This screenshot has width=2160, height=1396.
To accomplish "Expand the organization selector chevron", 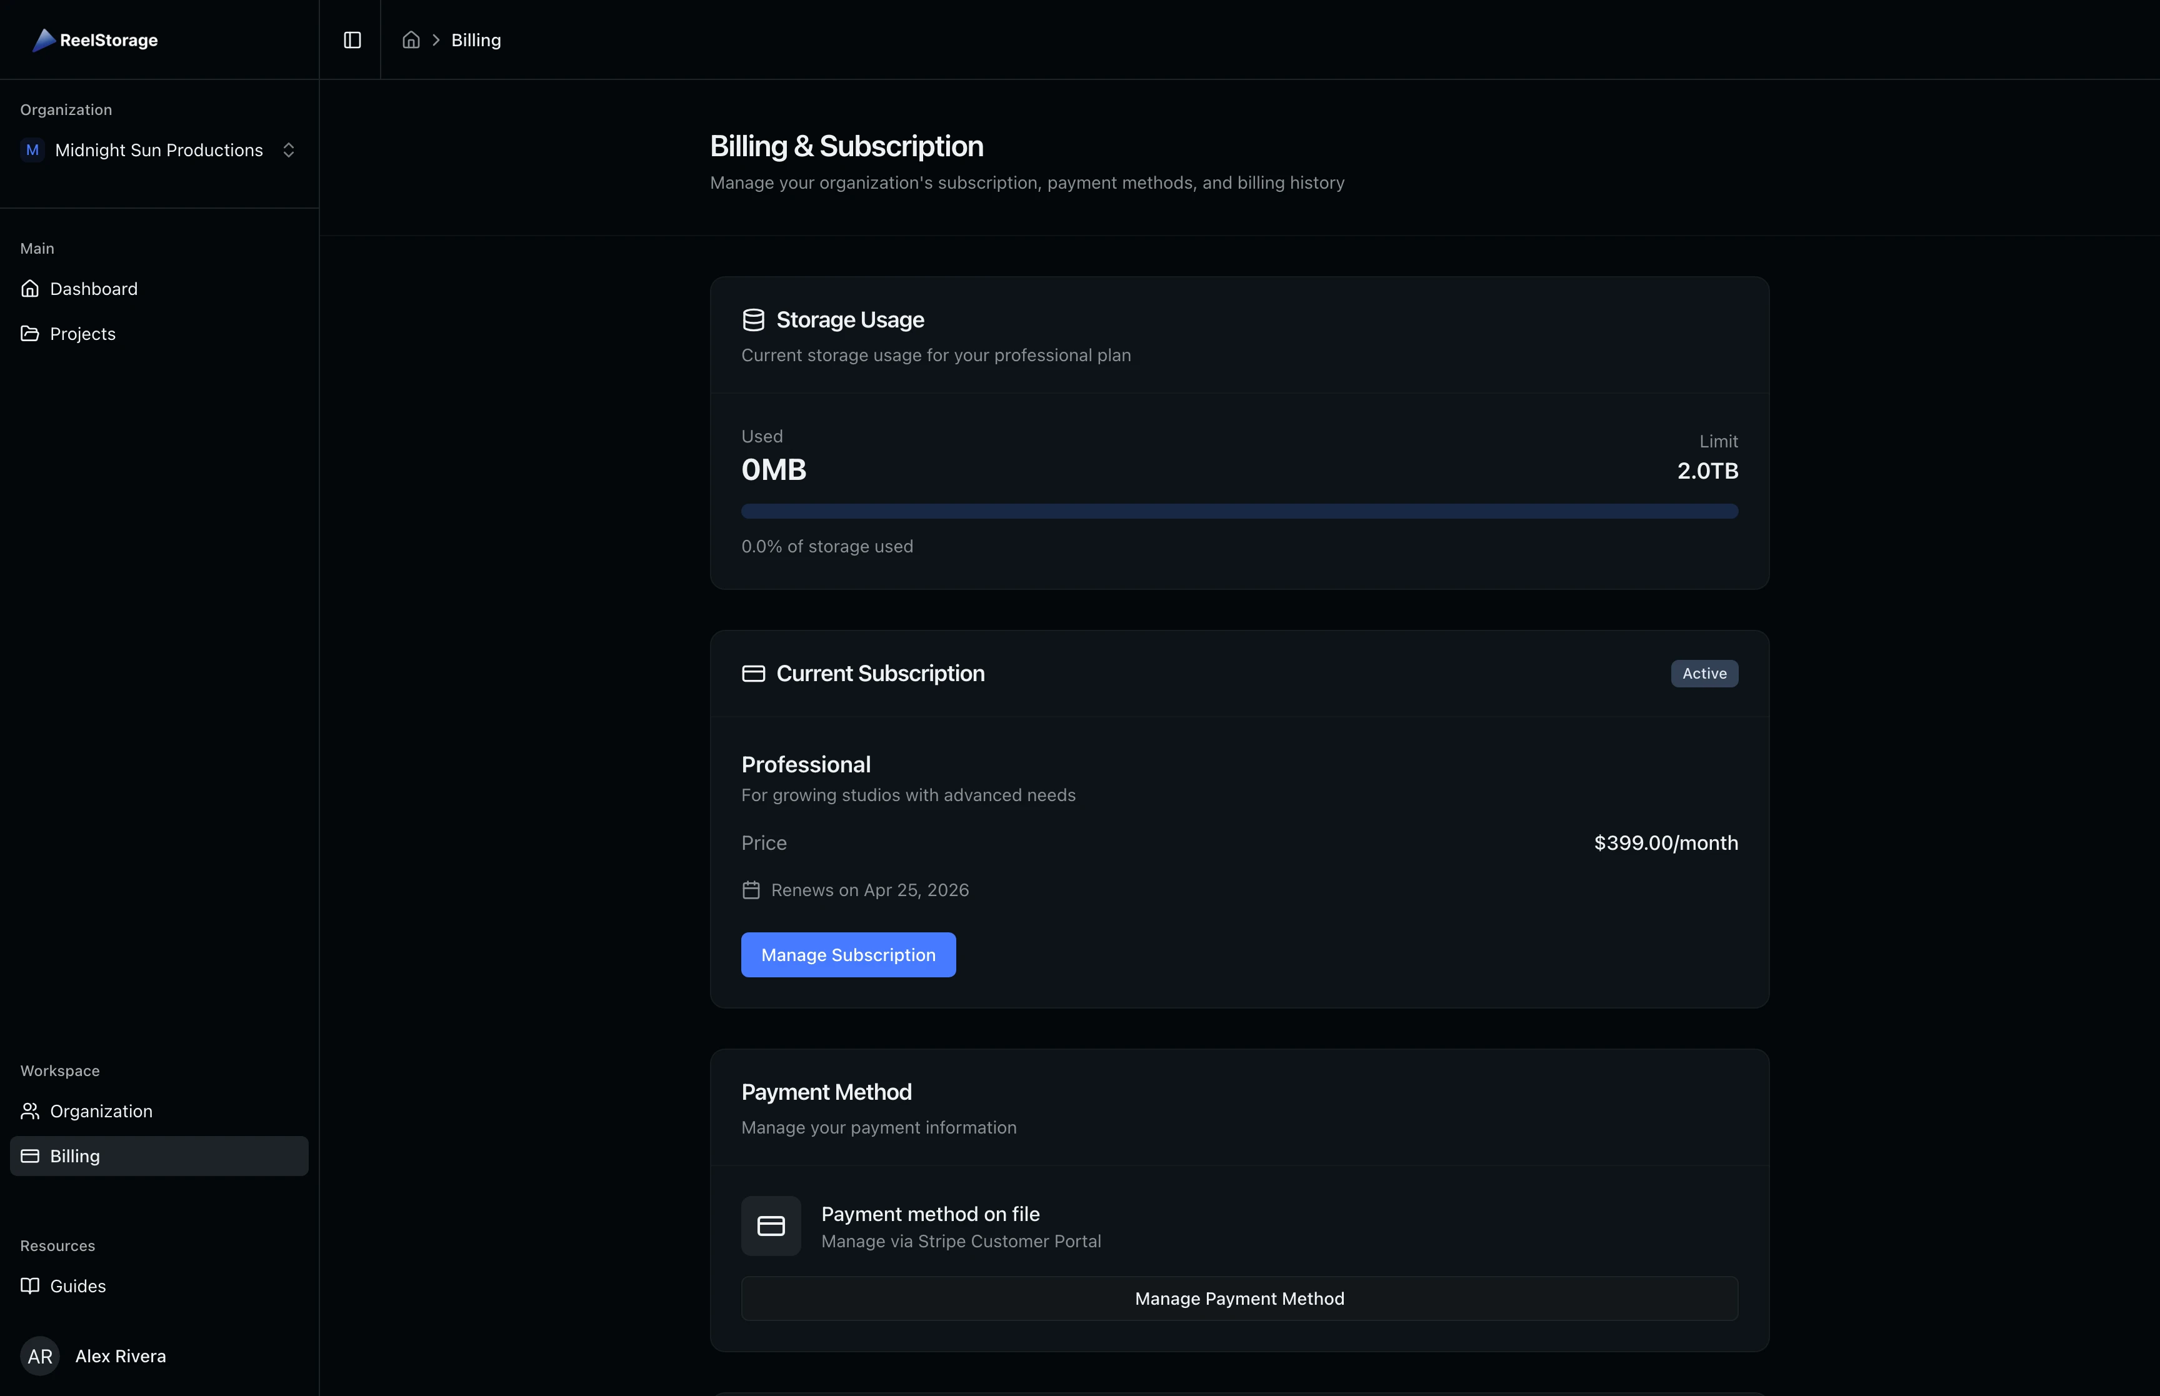I will point(289,149).
